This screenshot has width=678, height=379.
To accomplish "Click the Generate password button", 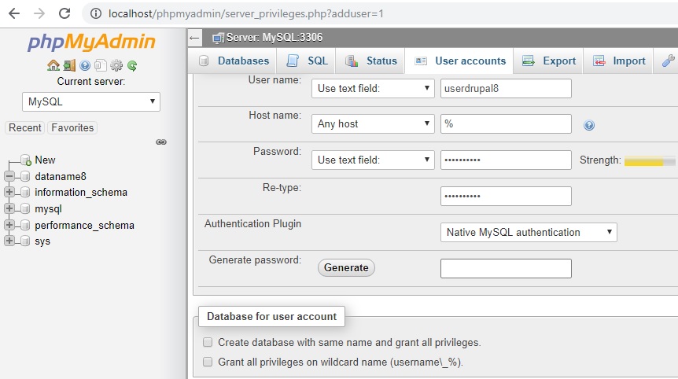I will (x=346, y=268).
